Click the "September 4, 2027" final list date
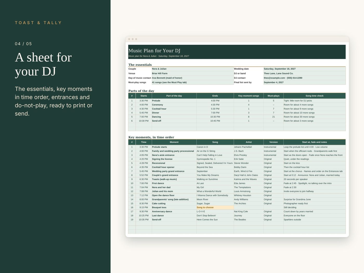Image resolution: width=364 pixels, height=273 pixels. click(304, 82)
